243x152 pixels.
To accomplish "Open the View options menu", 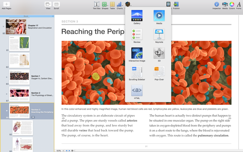I will [48, 5].
